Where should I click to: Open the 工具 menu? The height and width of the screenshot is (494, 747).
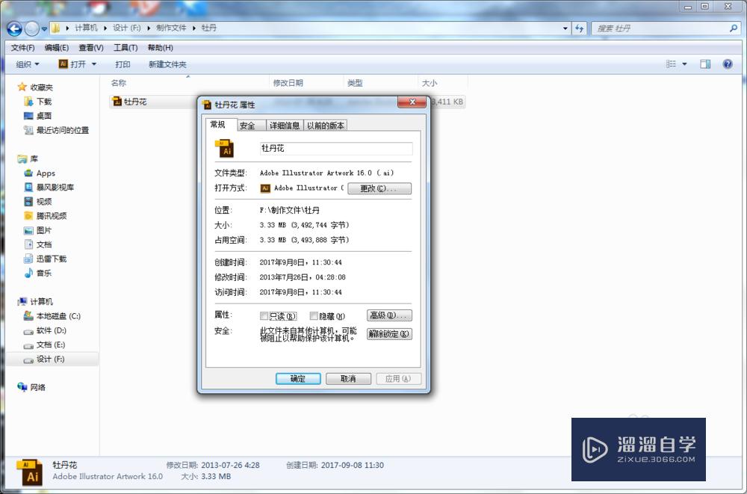pyautogui.click(x=125, y=47)
